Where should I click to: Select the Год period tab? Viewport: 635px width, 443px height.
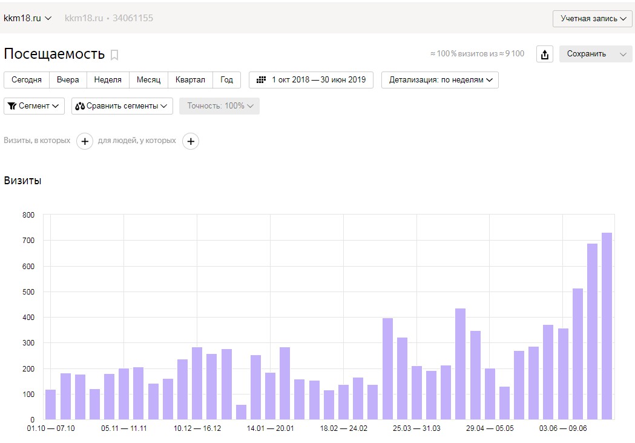tap(227, 80)
